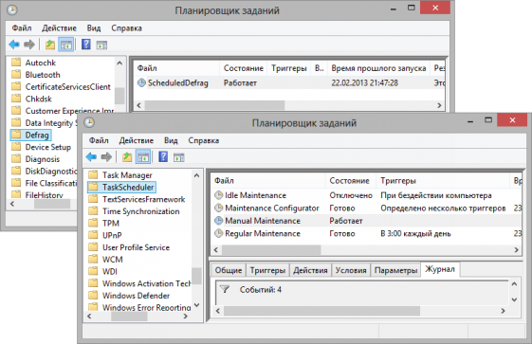This screenshot has width=532, height=344.
Task: Switch to the Действия tab
Action: pyautogui.click(x=310, y=270)
